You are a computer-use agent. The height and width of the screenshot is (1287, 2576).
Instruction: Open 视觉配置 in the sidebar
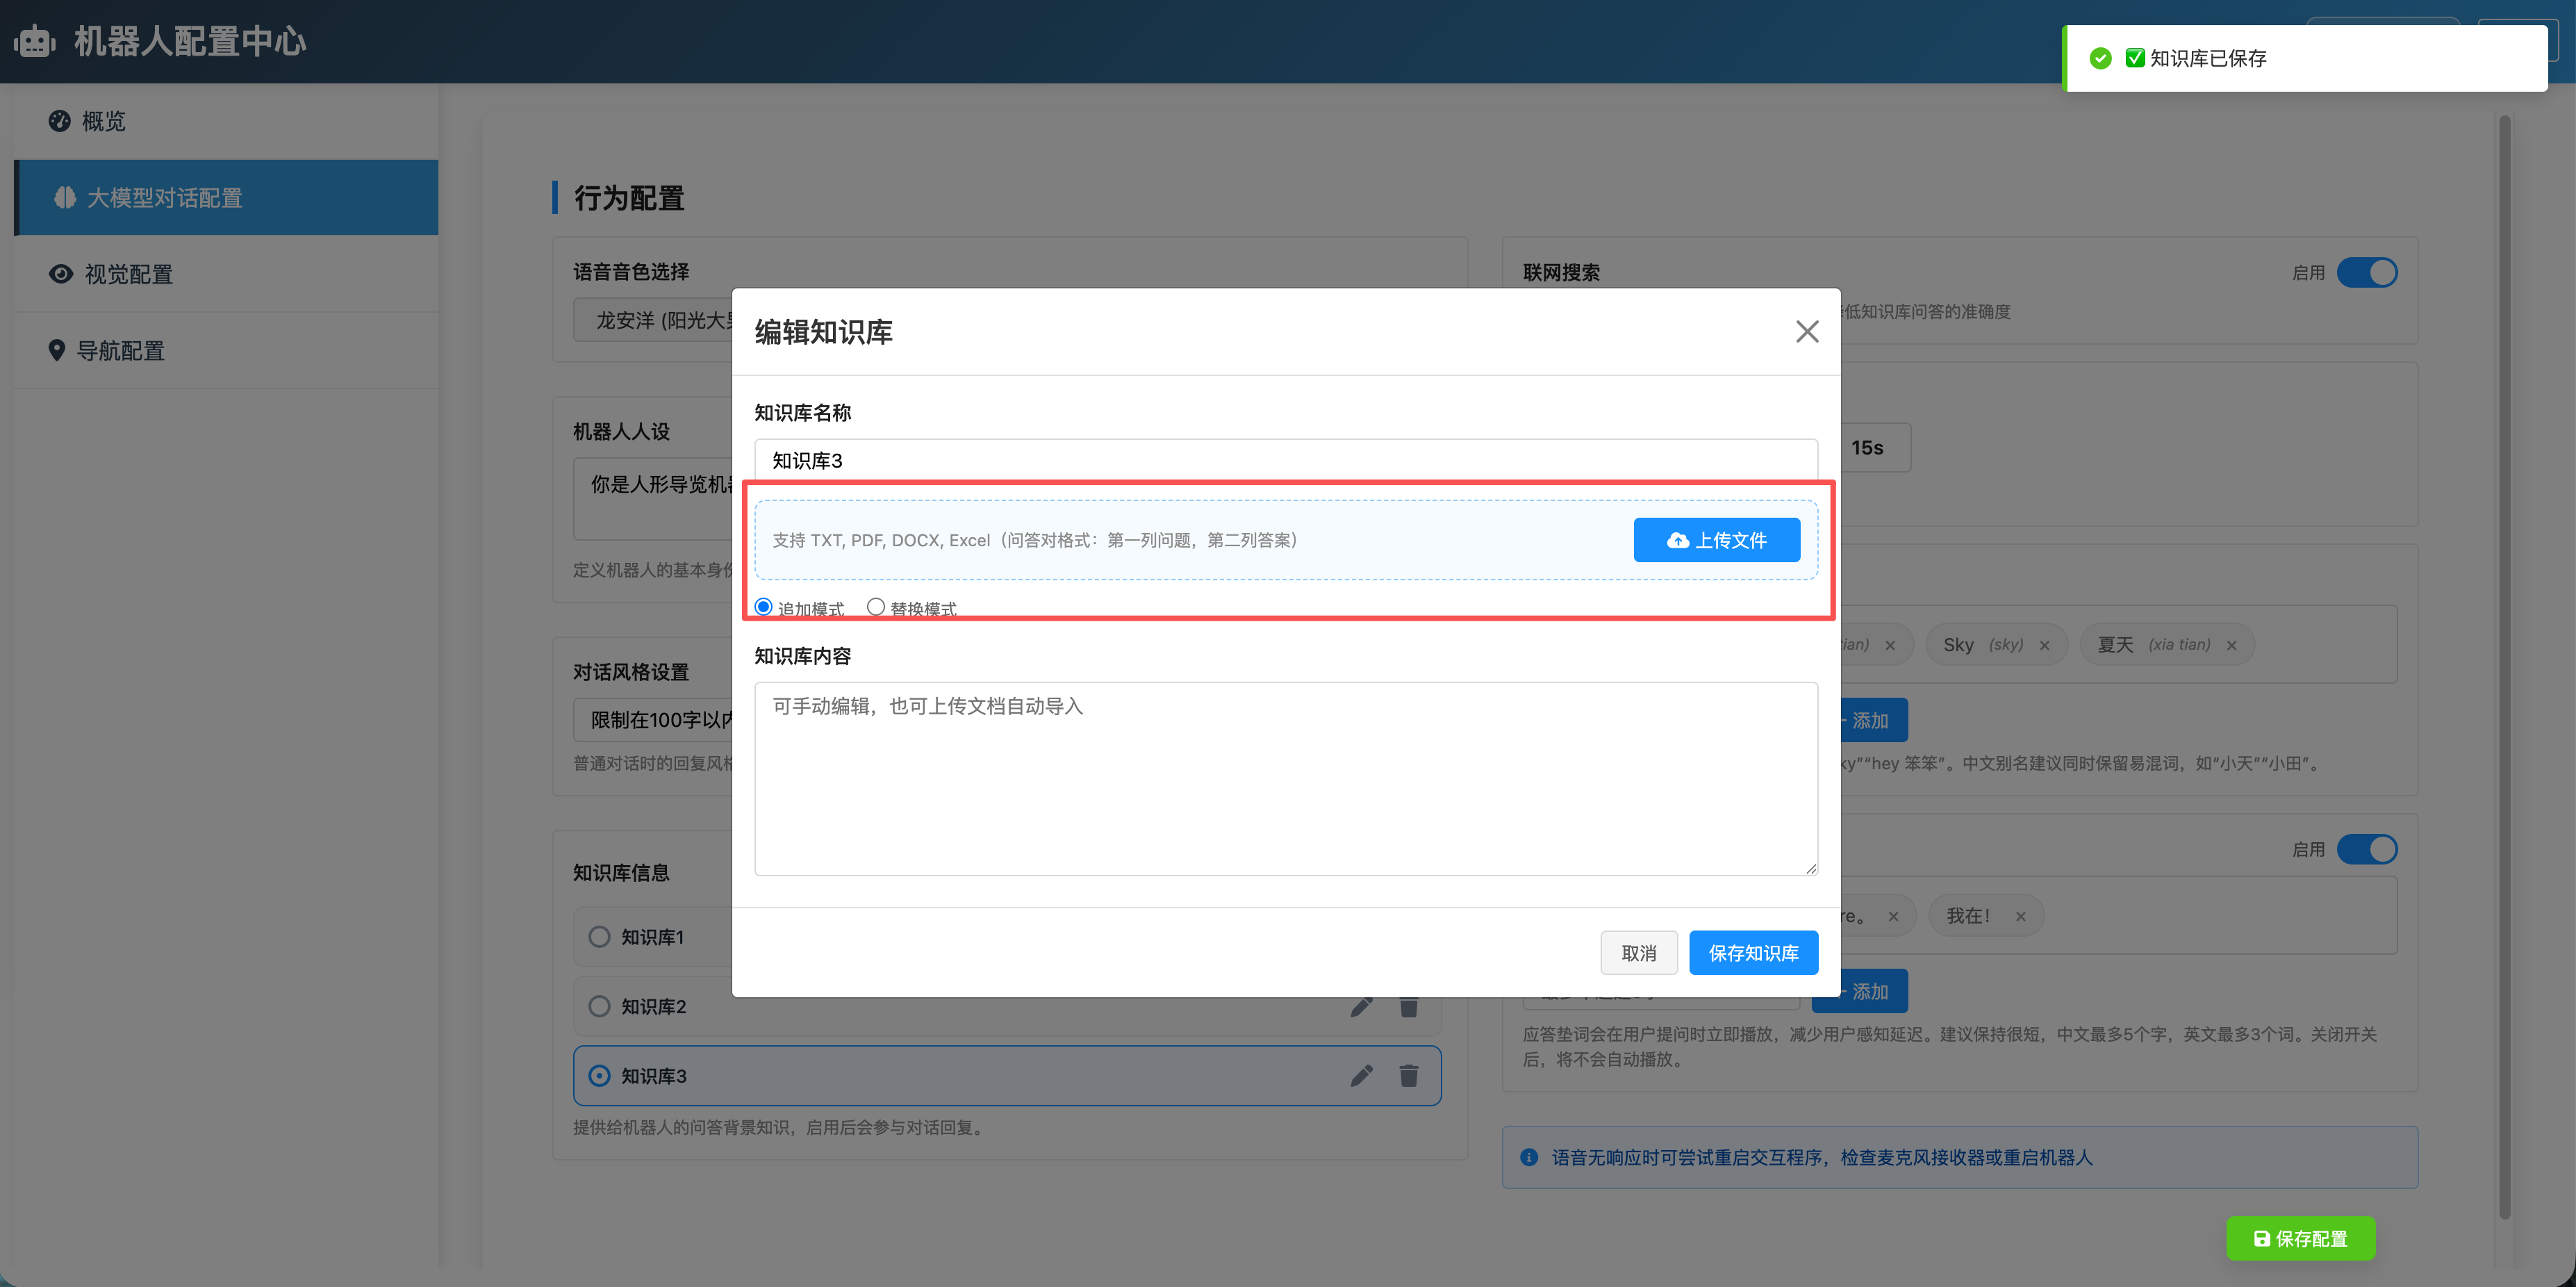(226, 274)
